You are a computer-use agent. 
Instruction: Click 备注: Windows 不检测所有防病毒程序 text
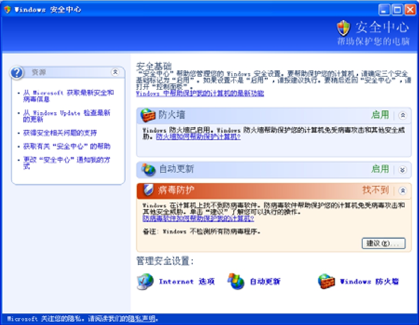pos(202,231)
